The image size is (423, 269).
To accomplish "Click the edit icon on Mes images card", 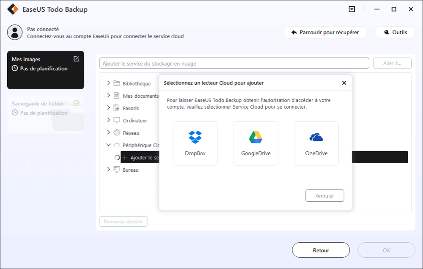I will pos(76,59).
